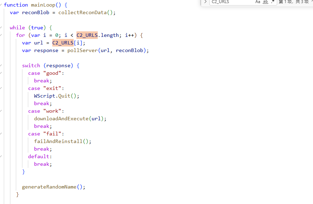Screen dimensions: 313x204
Task: Collapse the case "good" fold arrow
Action: click(1, 73)
